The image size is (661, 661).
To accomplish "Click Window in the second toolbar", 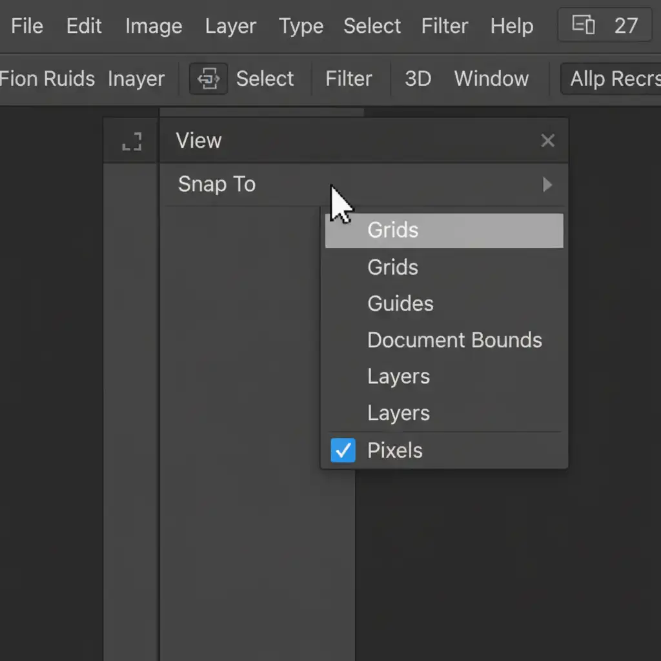I will point(491,79).
